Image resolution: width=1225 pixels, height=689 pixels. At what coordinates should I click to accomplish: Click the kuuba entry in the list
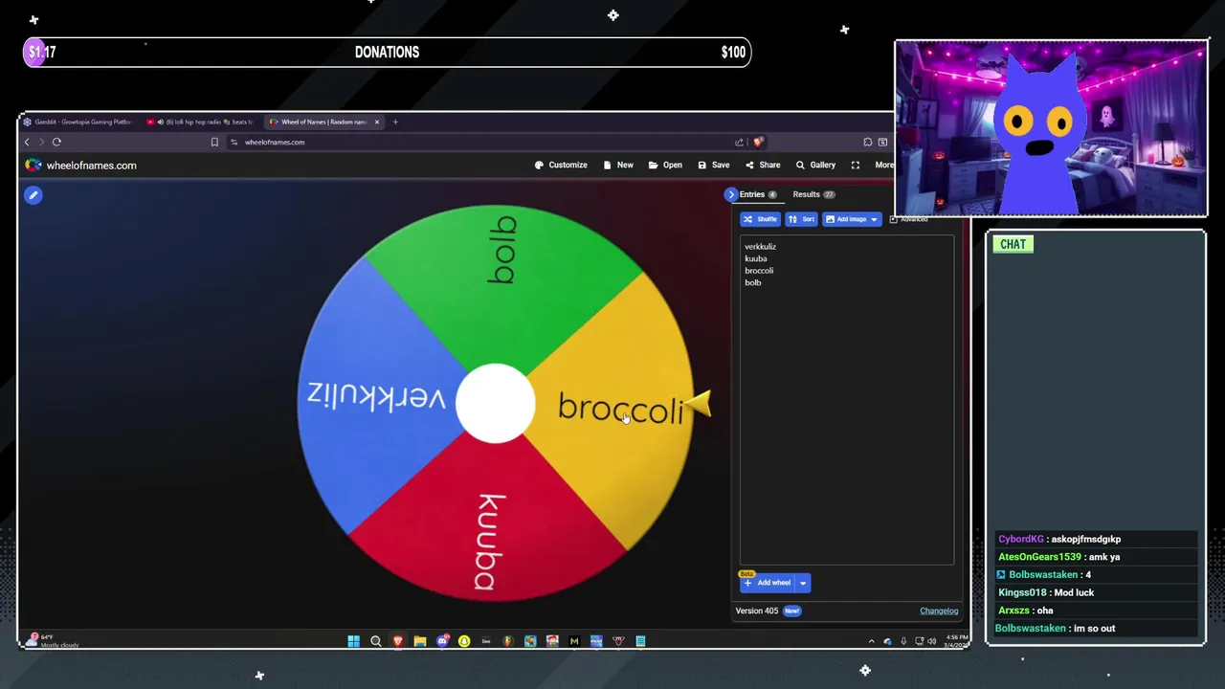(756, 258)
